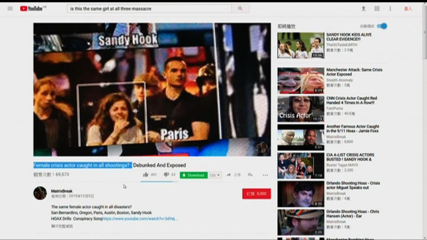Click the green Download button
This screenshot has width=427, height=240.
[193, 175]
